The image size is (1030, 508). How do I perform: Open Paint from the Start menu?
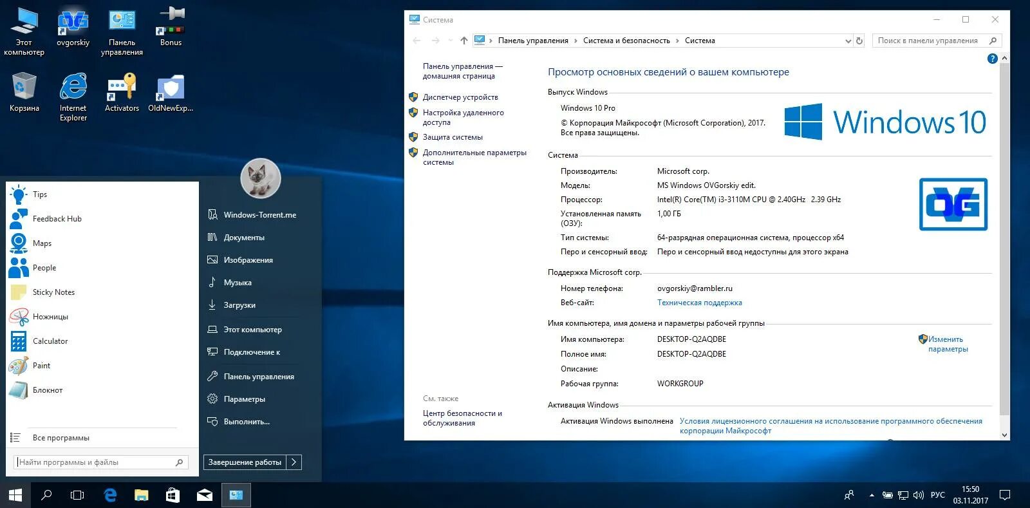[x=102, y=366]
